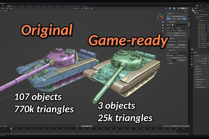The image size is (209, 139).
Task: Click Clear Generated Sets button
Action: point(177,16)
